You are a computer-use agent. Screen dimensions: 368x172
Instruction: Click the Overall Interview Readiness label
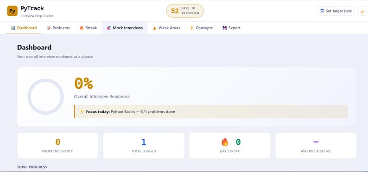[x=102, y=97]
